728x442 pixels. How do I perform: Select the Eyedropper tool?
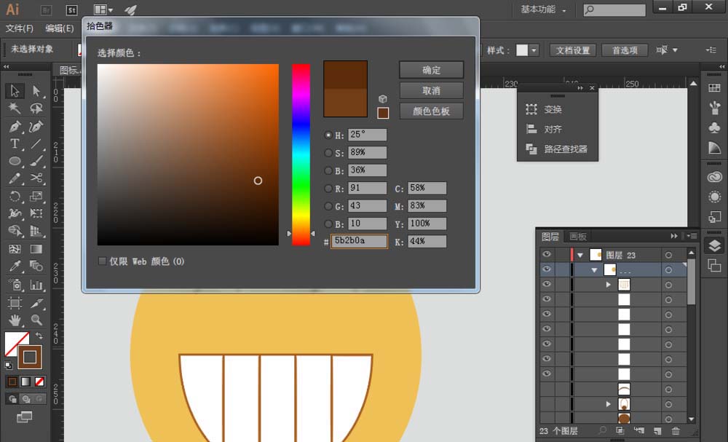[x=15, y=266]
